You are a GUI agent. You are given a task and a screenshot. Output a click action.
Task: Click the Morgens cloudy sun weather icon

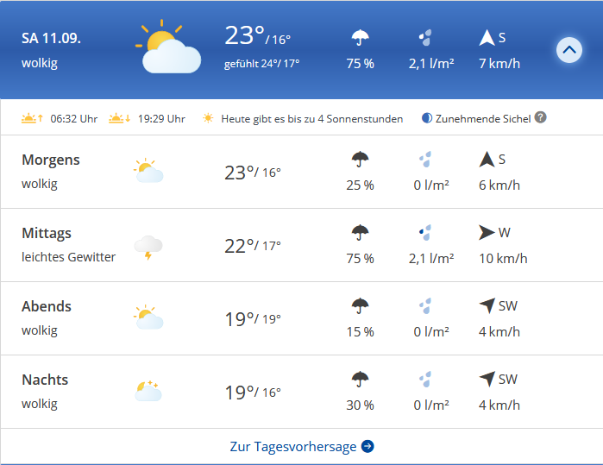148,171
